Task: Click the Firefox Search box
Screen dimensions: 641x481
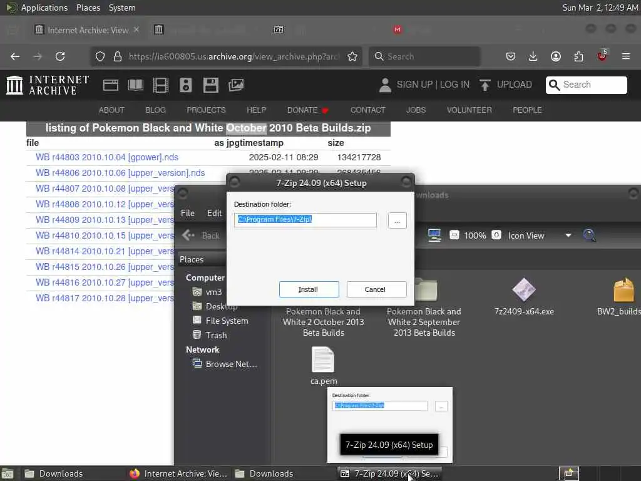Action: pos(424,56)
